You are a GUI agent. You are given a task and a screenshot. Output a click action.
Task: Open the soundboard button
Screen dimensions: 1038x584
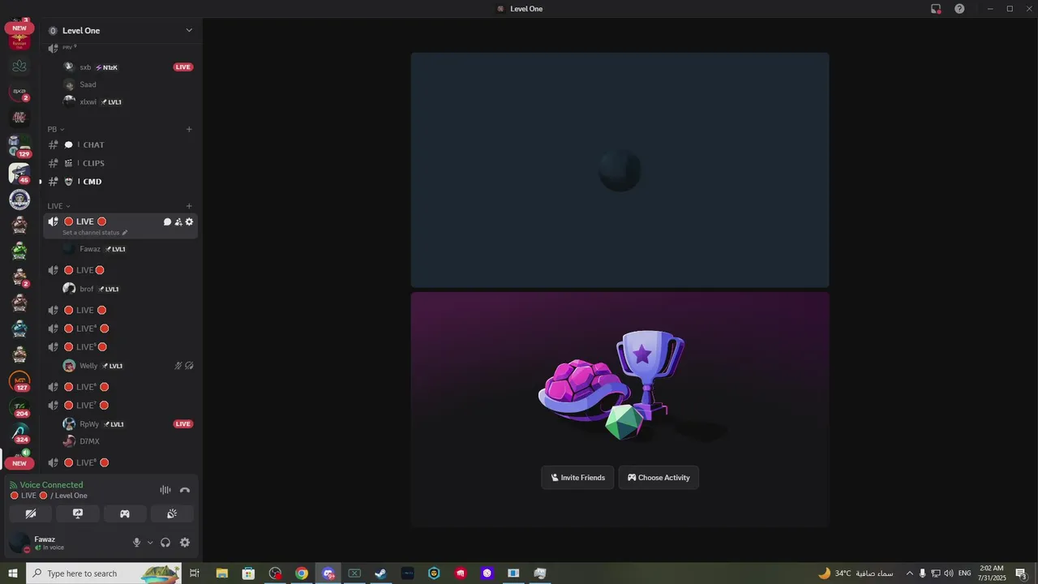(x=172, y=513)
